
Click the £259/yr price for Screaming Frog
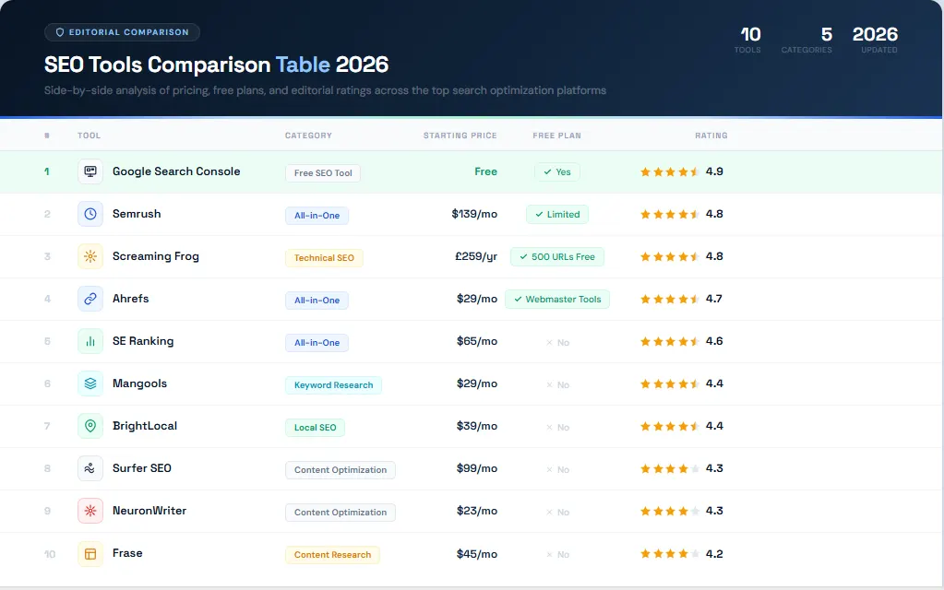[x=476, y=257]
